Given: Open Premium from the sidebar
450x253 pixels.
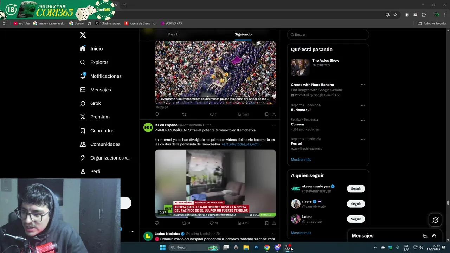Looking at the screenshot, I should [95, 117].
